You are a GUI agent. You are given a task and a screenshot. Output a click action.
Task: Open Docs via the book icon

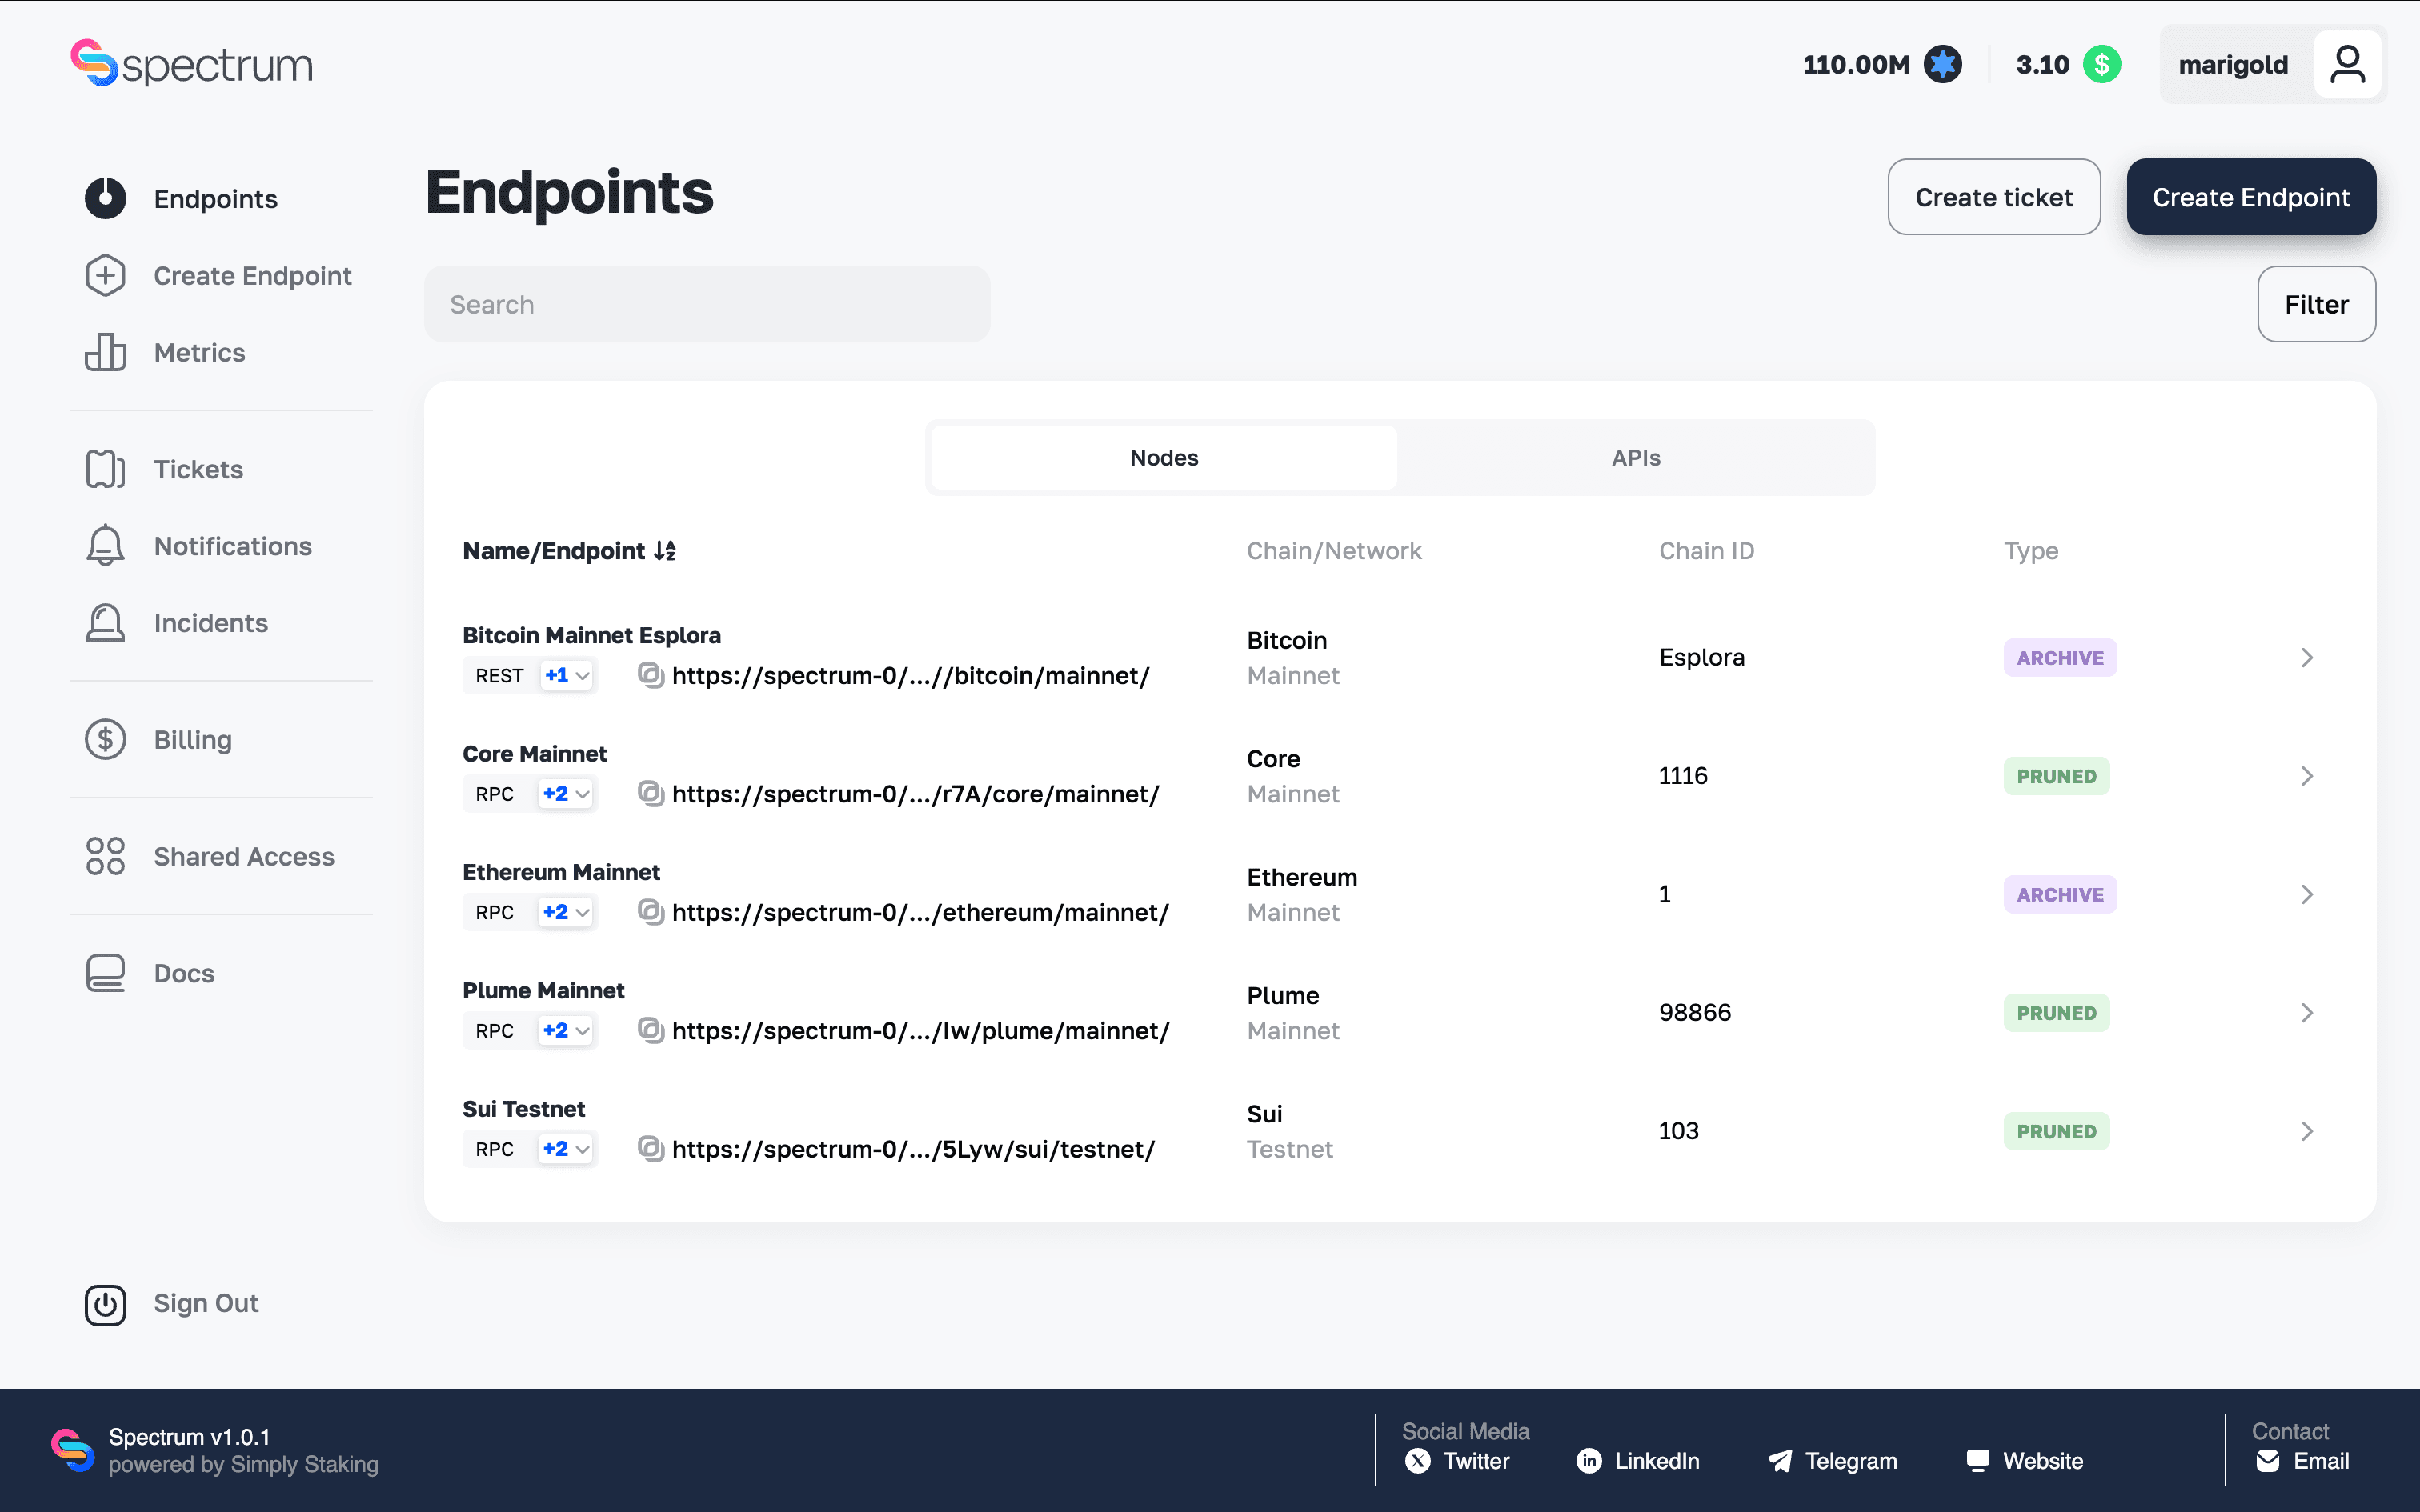105,972
